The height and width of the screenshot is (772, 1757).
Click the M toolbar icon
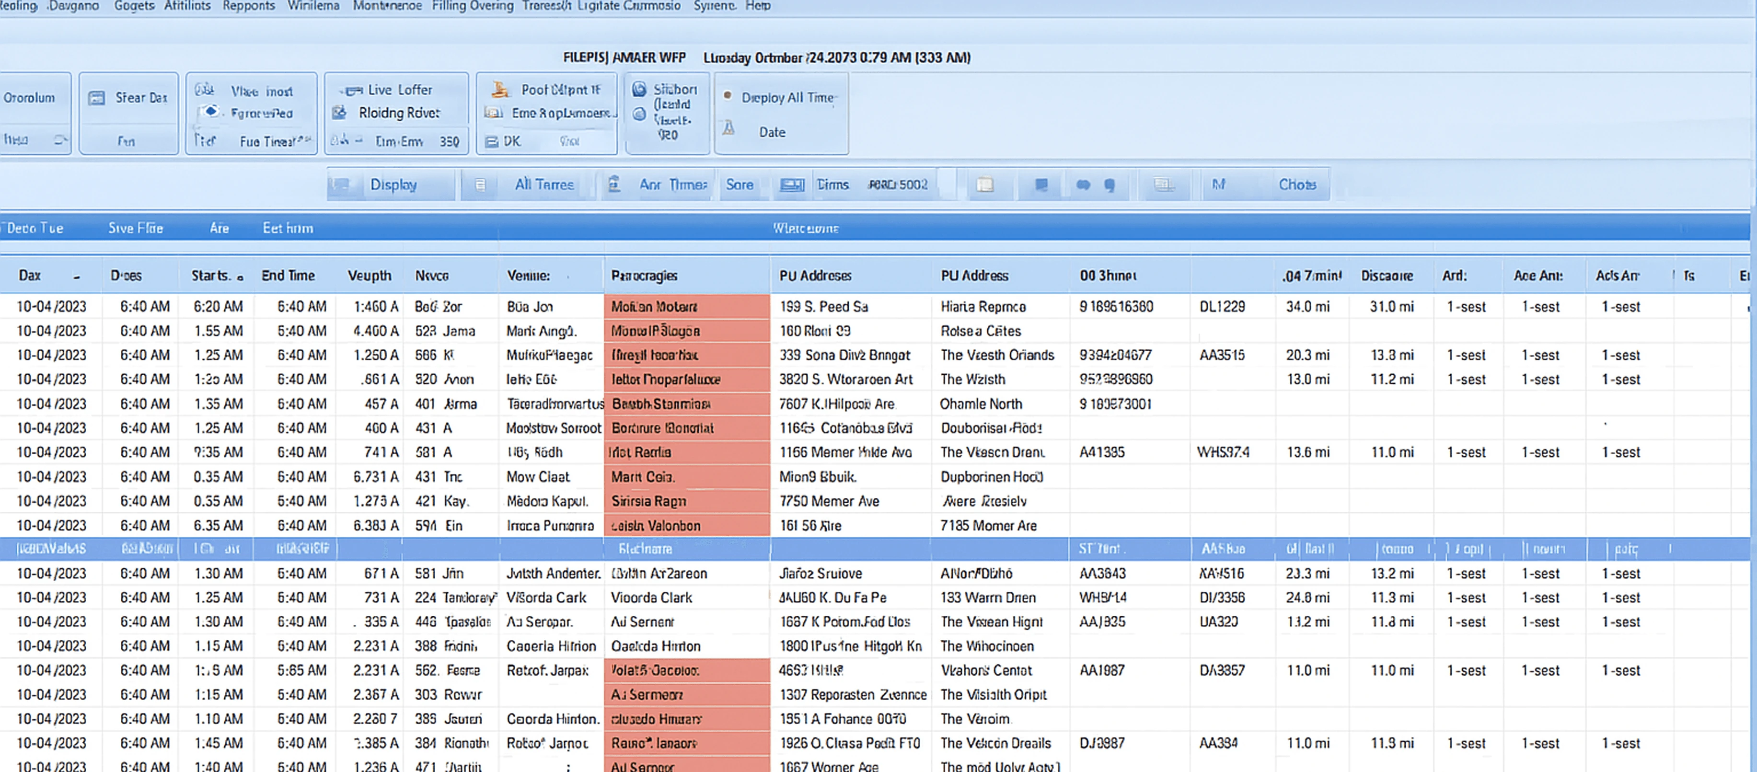point(1218,184)
